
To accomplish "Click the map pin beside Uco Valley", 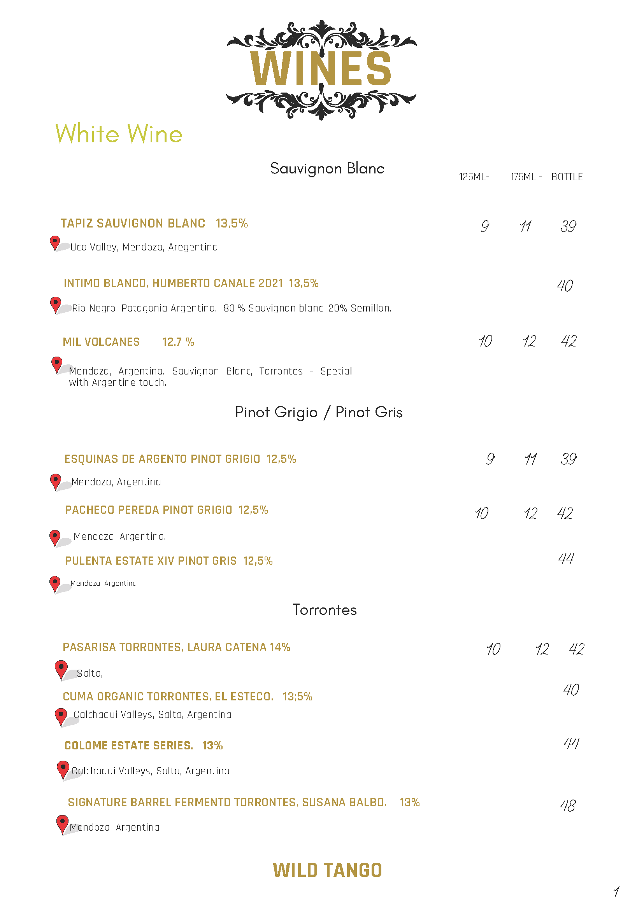I will (55, 243).
